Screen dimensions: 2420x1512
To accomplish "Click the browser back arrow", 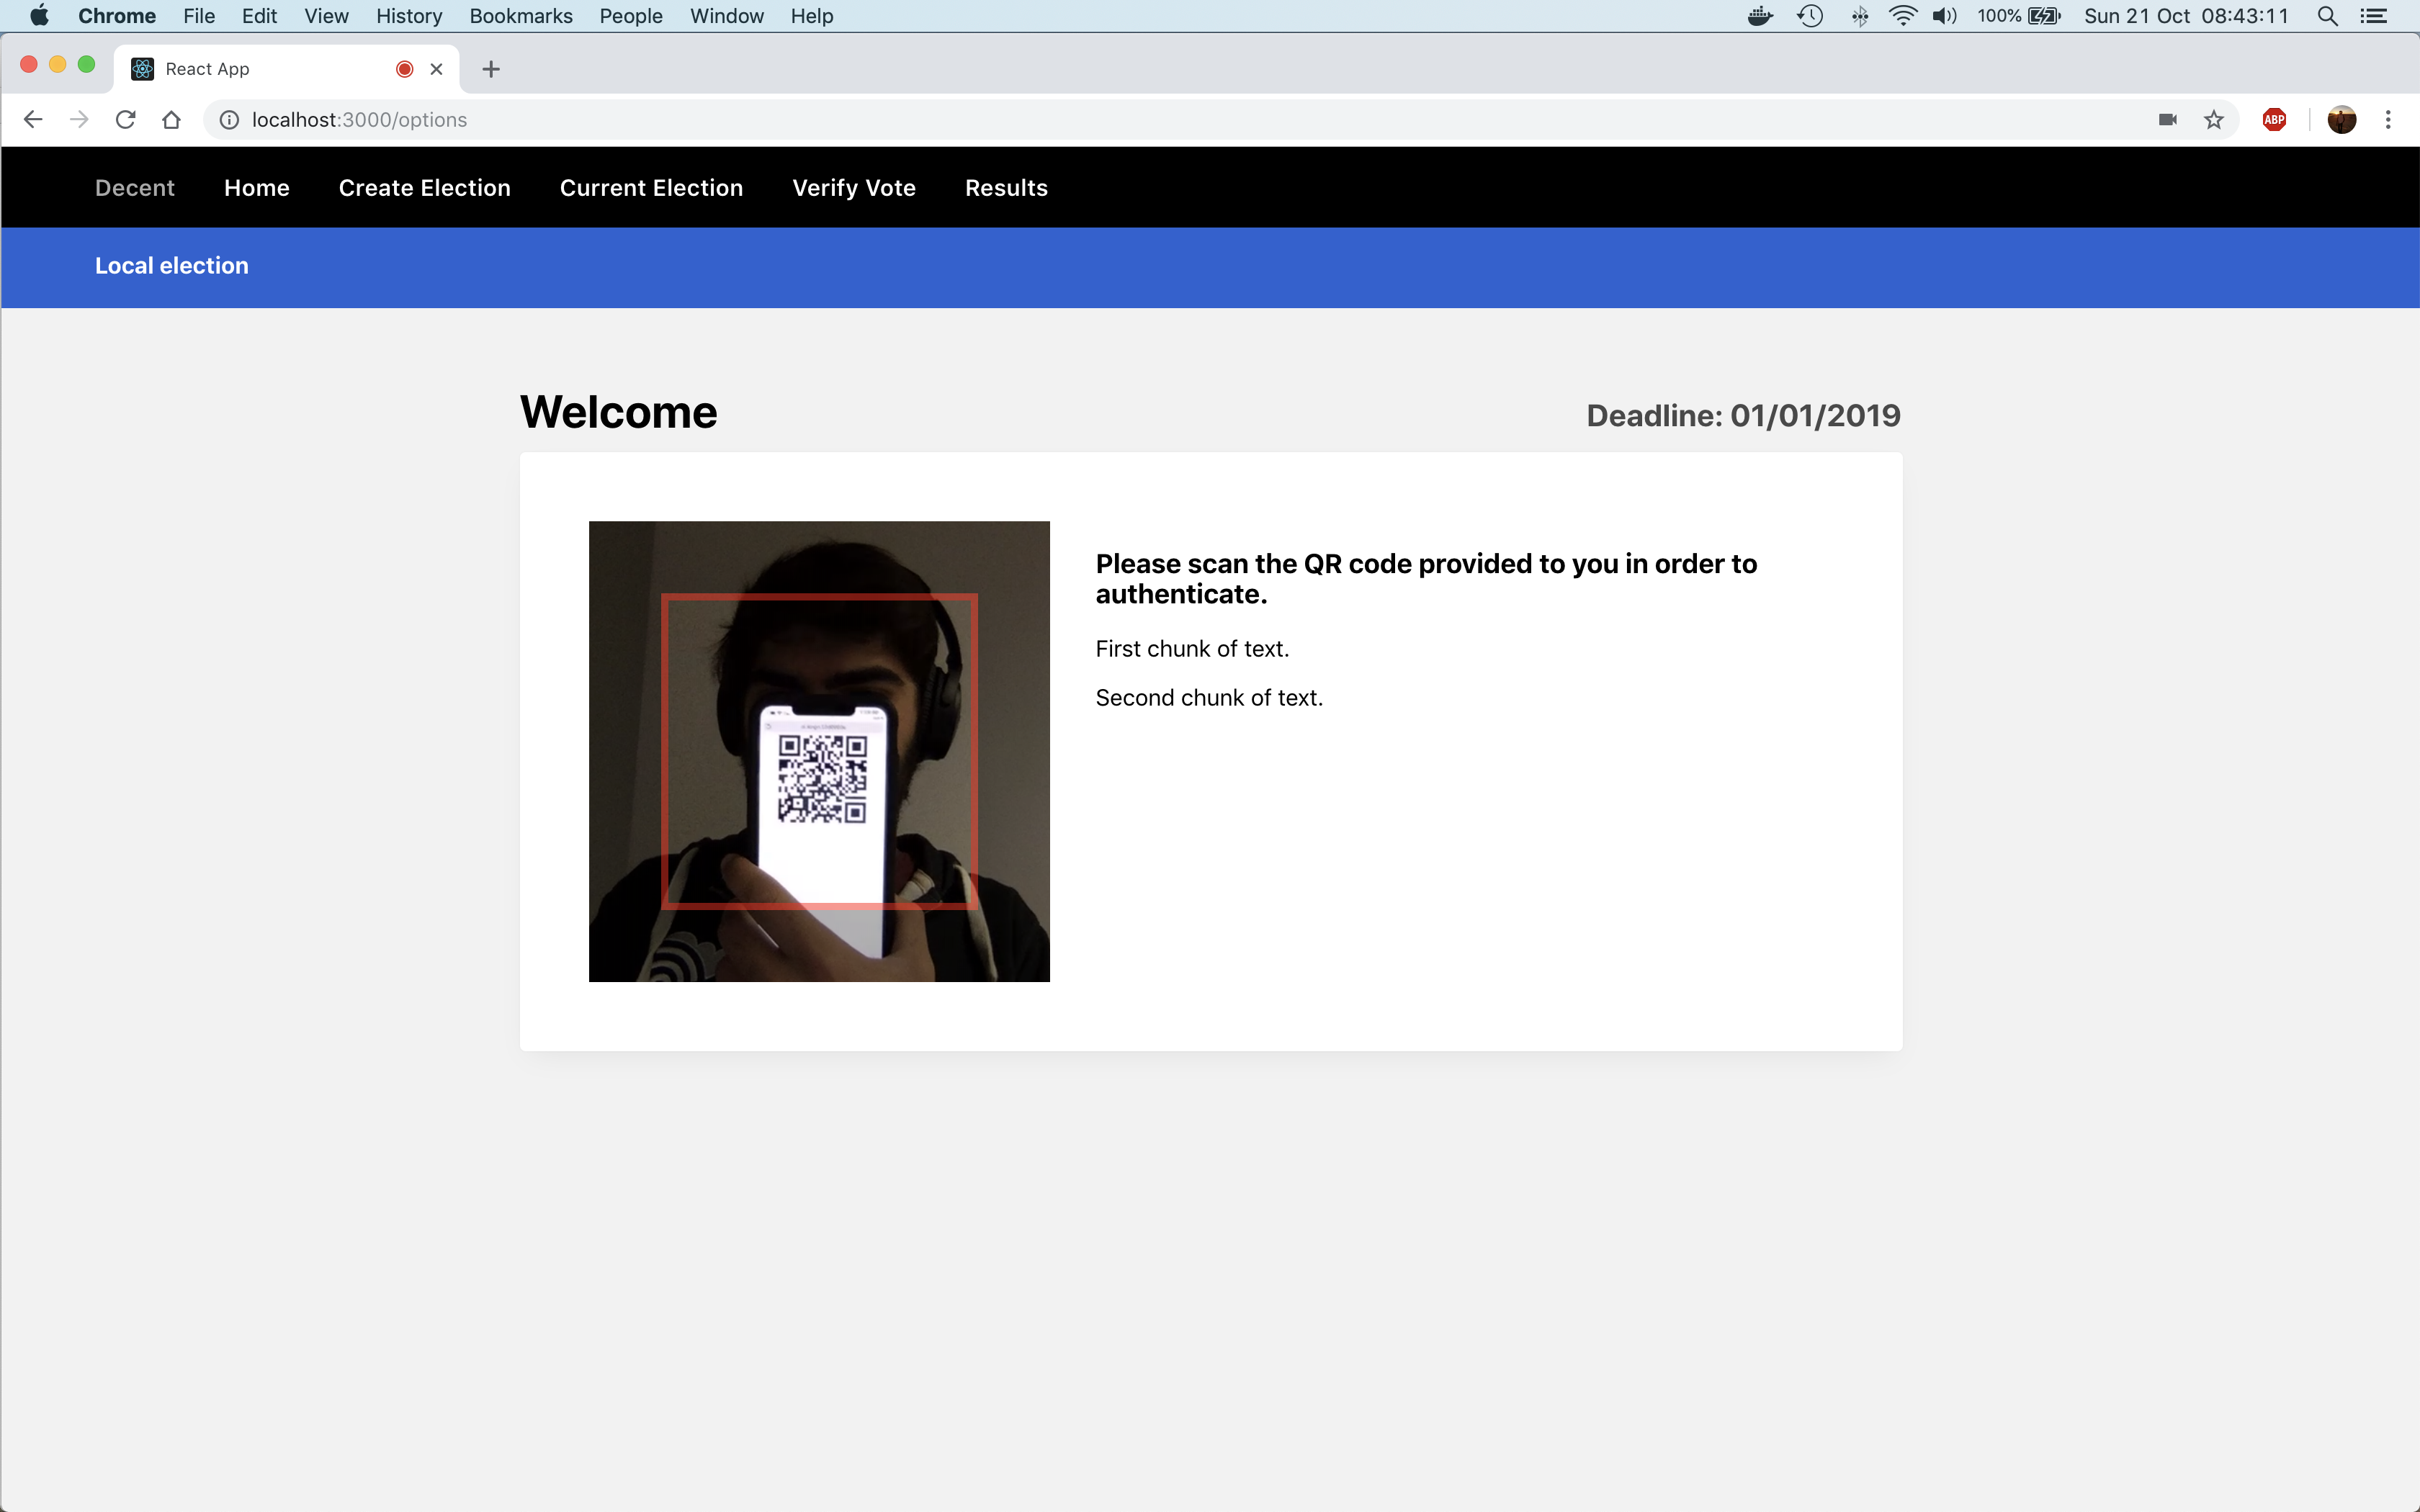I will coord(33,120).
